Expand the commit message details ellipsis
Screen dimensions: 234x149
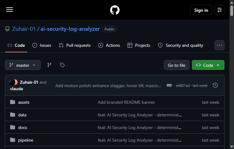[169, 85]
